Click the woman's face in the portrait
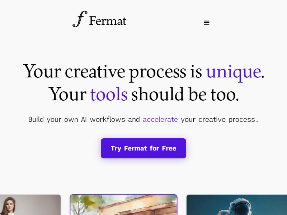Screen dimensions: 287x215 click(x=9, y=205)
